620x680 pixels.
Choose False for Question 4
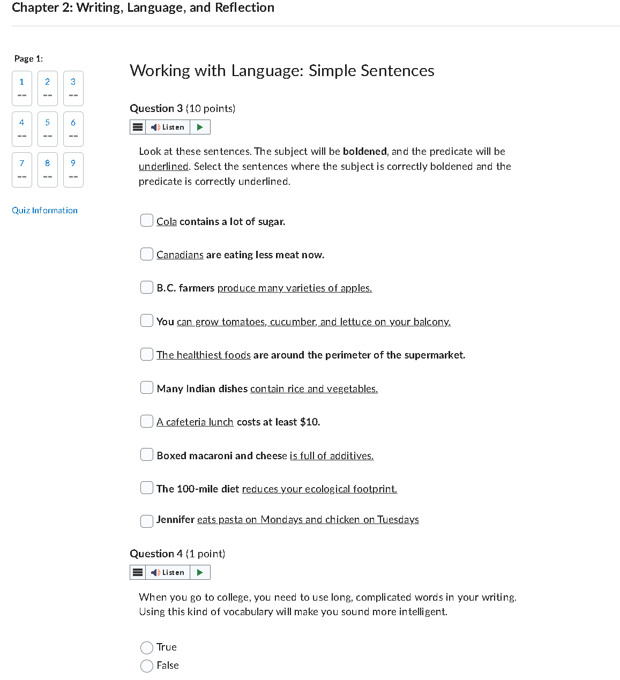tap(146, 666)
